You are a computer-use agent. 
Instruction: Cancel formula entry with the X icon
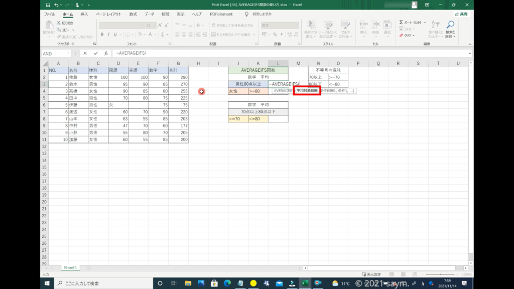85,53
